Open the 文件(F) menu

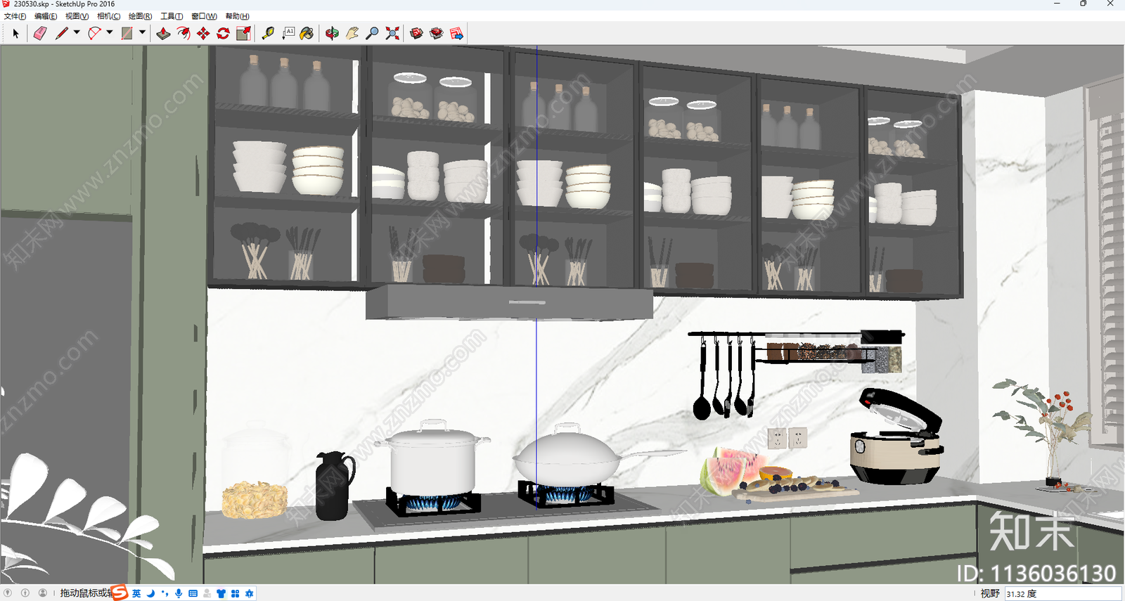tap(15, 16)
